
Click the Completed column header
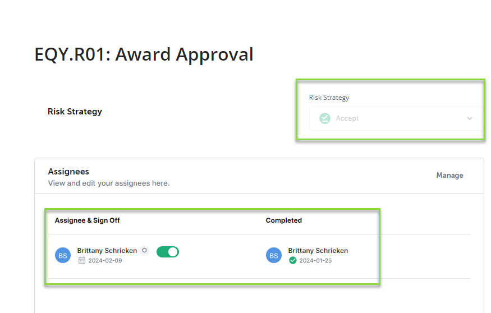pos(284,220)
